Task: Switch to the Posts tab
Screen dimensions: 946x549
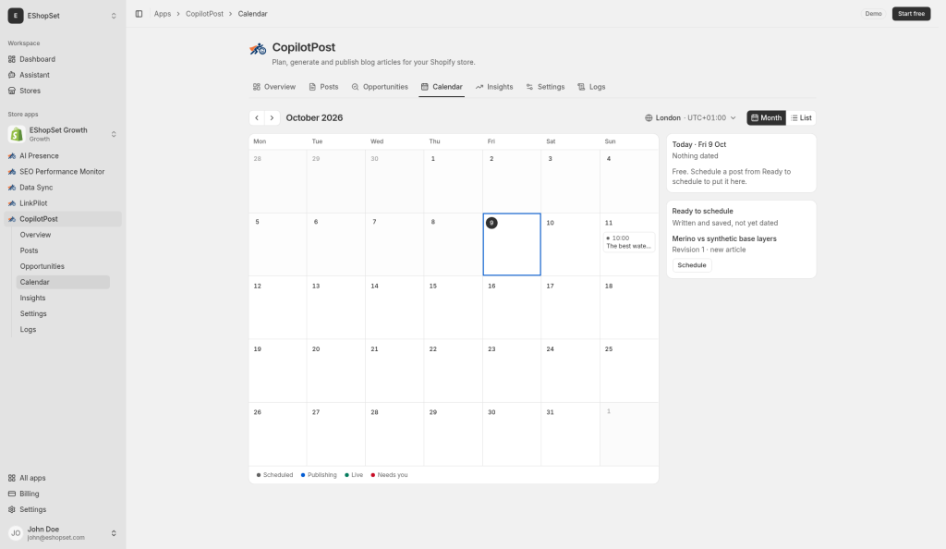Action: coord(323,87)
